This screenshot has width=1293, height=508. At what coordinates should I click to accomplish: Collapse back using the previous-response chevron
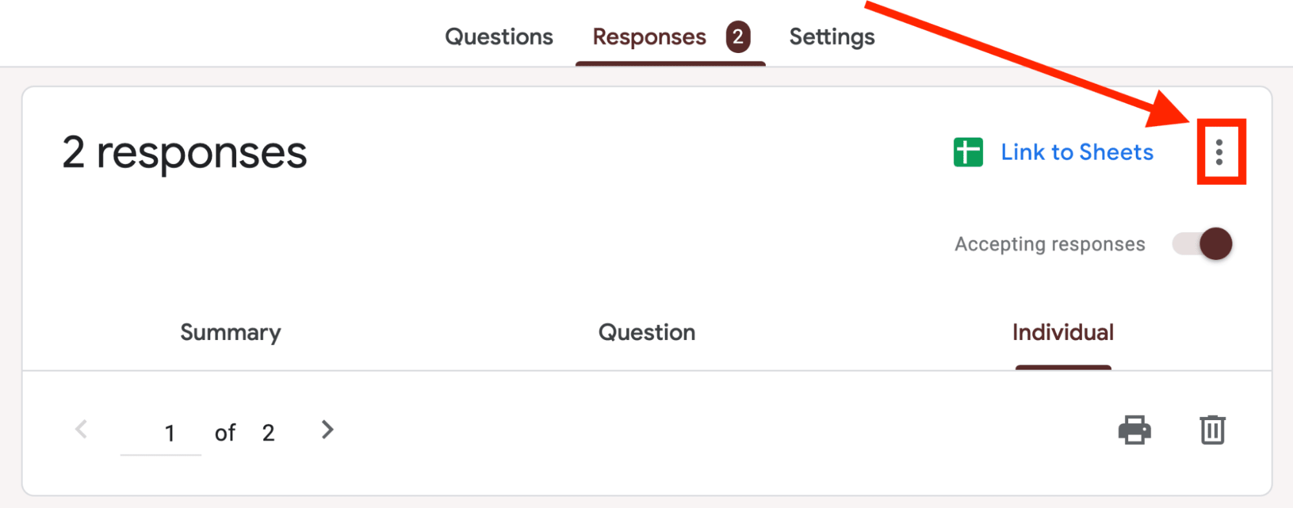81,430
